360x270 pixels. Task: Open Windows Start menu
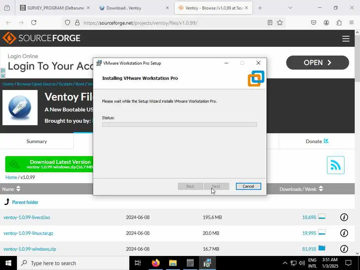point(8,263)
